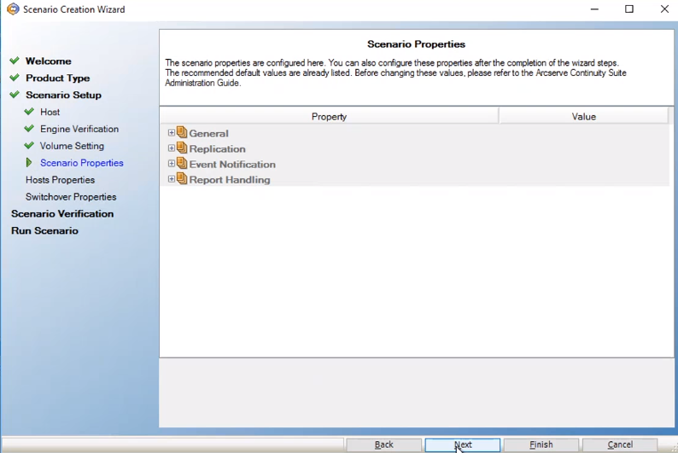
Task: Click the green checkmark beside Host
Action: pyautogui.click(x=29, y=112)
